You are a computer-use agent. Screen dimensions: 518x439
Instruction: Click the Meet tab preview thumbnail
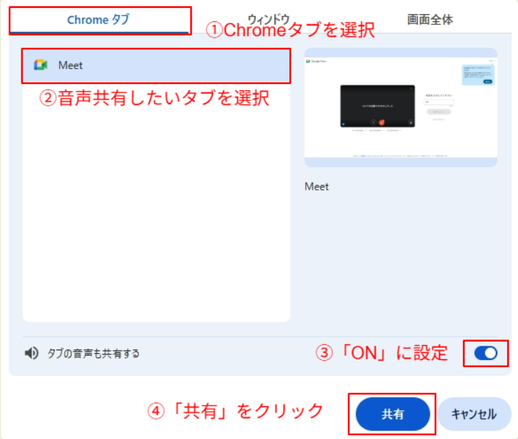pos(400,107)
